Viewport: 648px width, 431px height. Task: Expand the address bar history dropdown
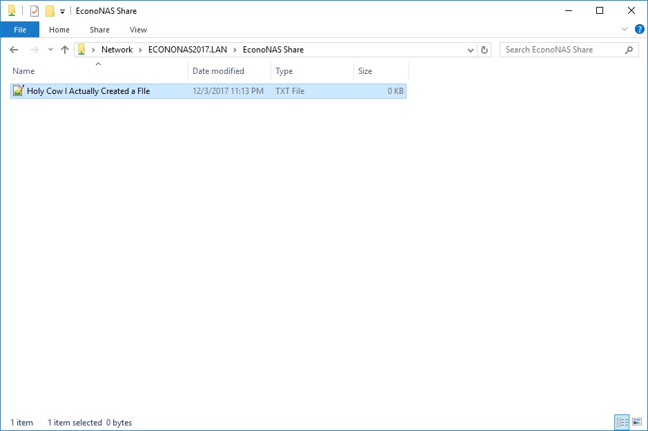[x=470, y=50]
